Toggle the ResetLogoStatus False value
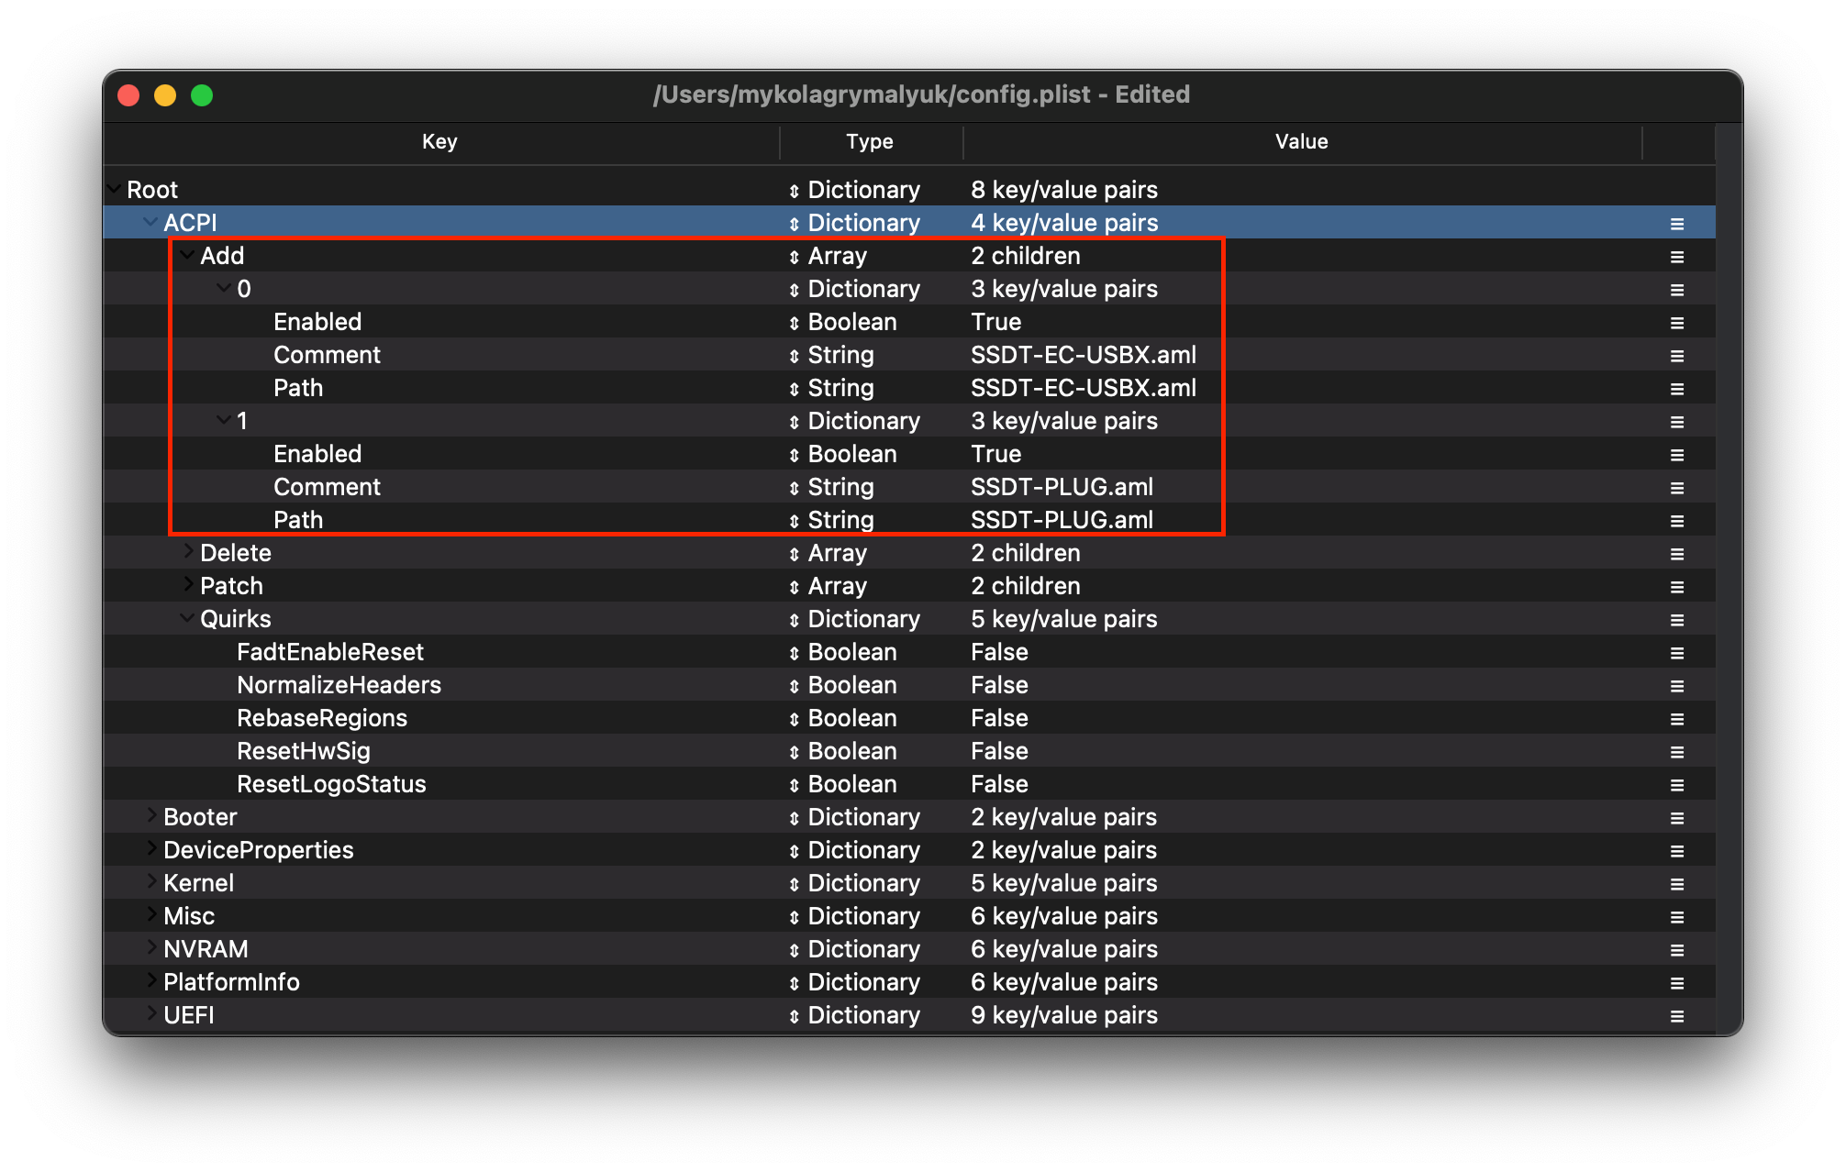The height and width of the screenshot is (1172, 1846). coord(999,785)
